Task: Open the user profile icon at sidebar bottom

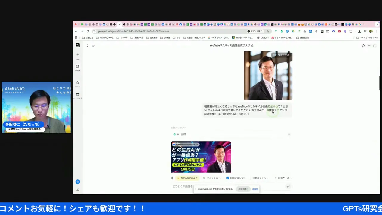Action: (78, 189)
